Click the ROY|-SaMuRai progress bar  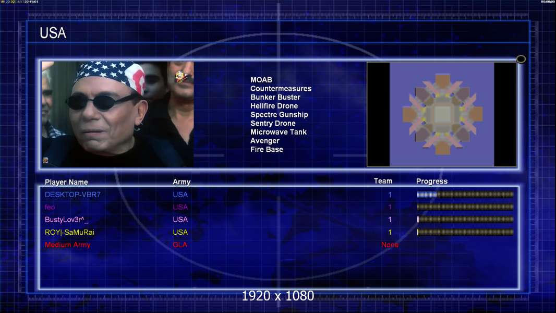click(465, 232)
